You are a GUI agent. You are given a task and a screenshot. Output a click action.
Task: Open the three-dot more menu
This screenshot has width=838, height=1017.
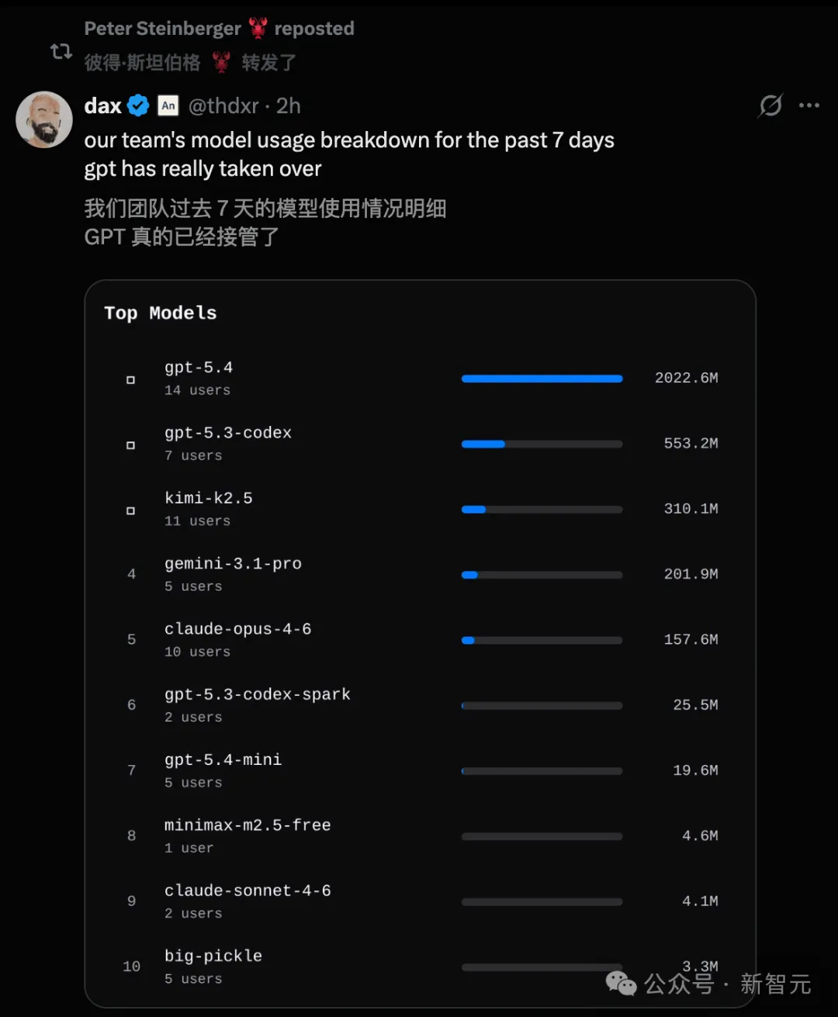[x=809, y=106]
